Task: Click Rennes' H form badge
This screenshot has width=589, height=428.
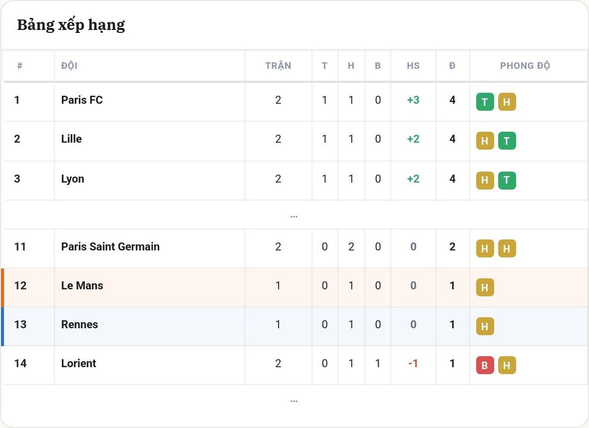Action: point(485,326)
